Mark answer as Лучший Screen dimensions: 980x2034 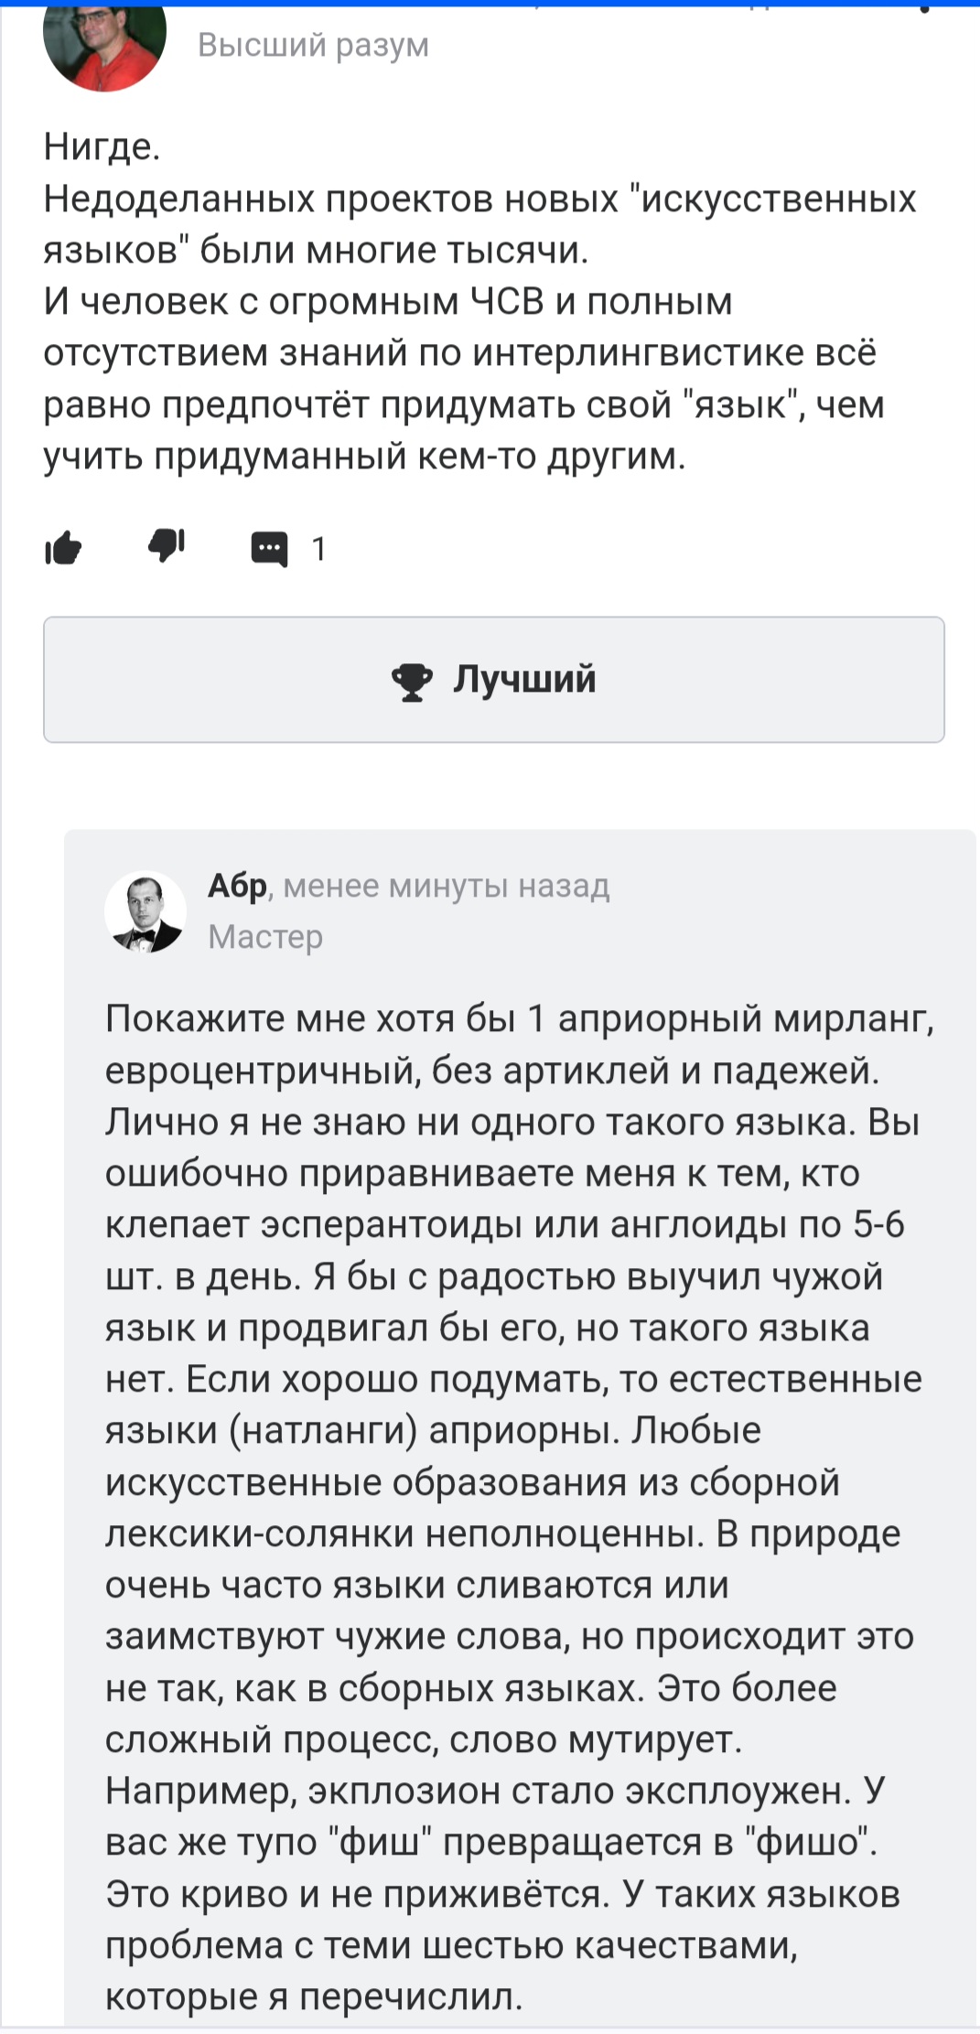(x=494, y=680)
